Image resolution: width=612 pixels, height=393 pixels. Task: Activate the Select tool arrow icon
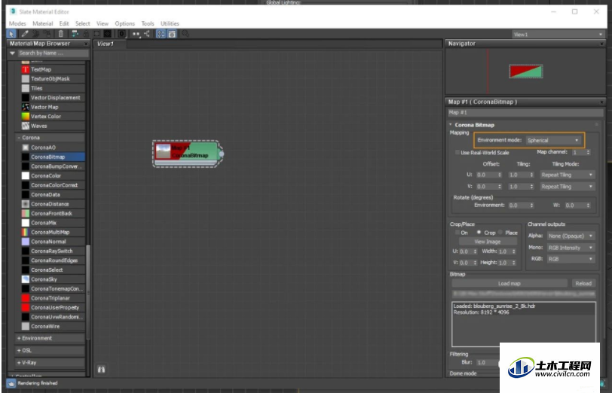coord(11,34)
